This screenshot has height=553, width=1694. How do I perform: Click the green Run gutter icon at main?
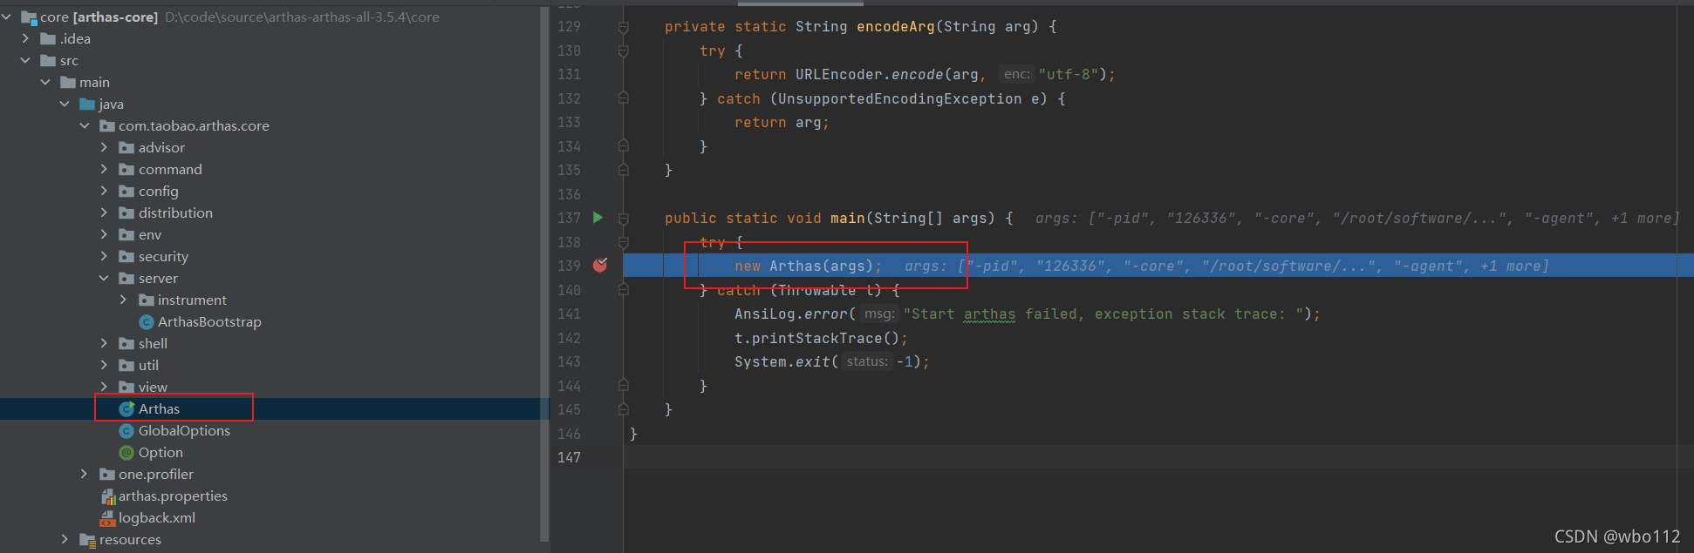[x=598, y=218]
